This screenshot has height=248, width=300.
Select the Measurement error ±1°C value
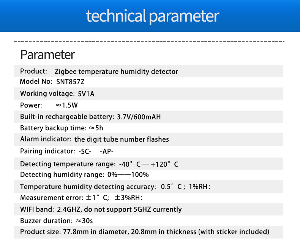pos(97,198)
